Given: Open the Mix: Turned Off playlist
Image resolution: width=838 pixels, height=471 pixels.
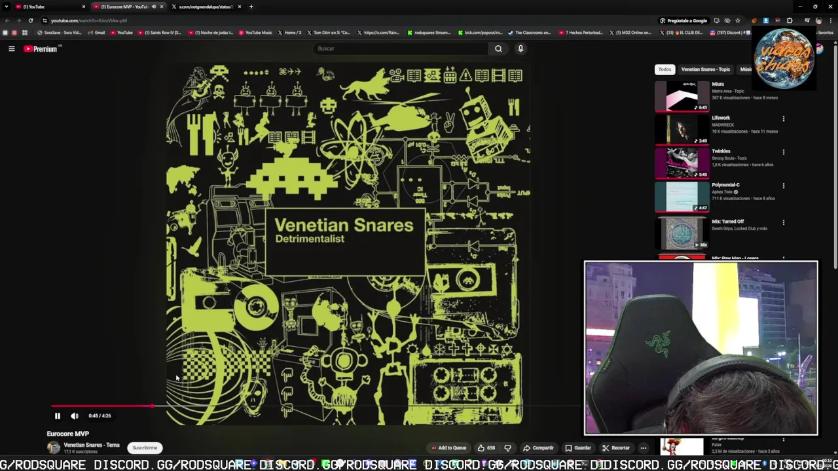Looking at the screenshot, I should (x=682, y=233).
